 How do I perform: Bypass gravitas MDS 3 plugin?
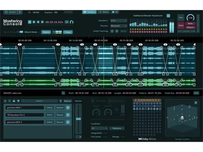click(60, 122)
